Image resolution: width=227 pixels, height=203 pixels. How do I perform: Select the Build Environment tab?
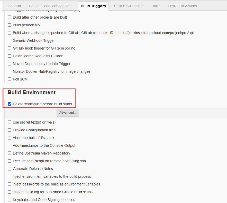129,6
